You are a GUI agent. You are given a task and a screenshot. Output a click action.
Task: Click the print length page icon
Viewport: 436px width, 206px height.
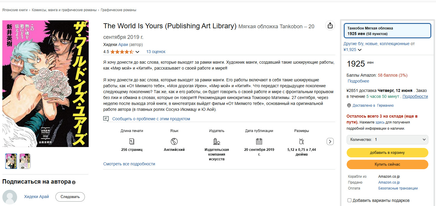[x=132, y=141]
